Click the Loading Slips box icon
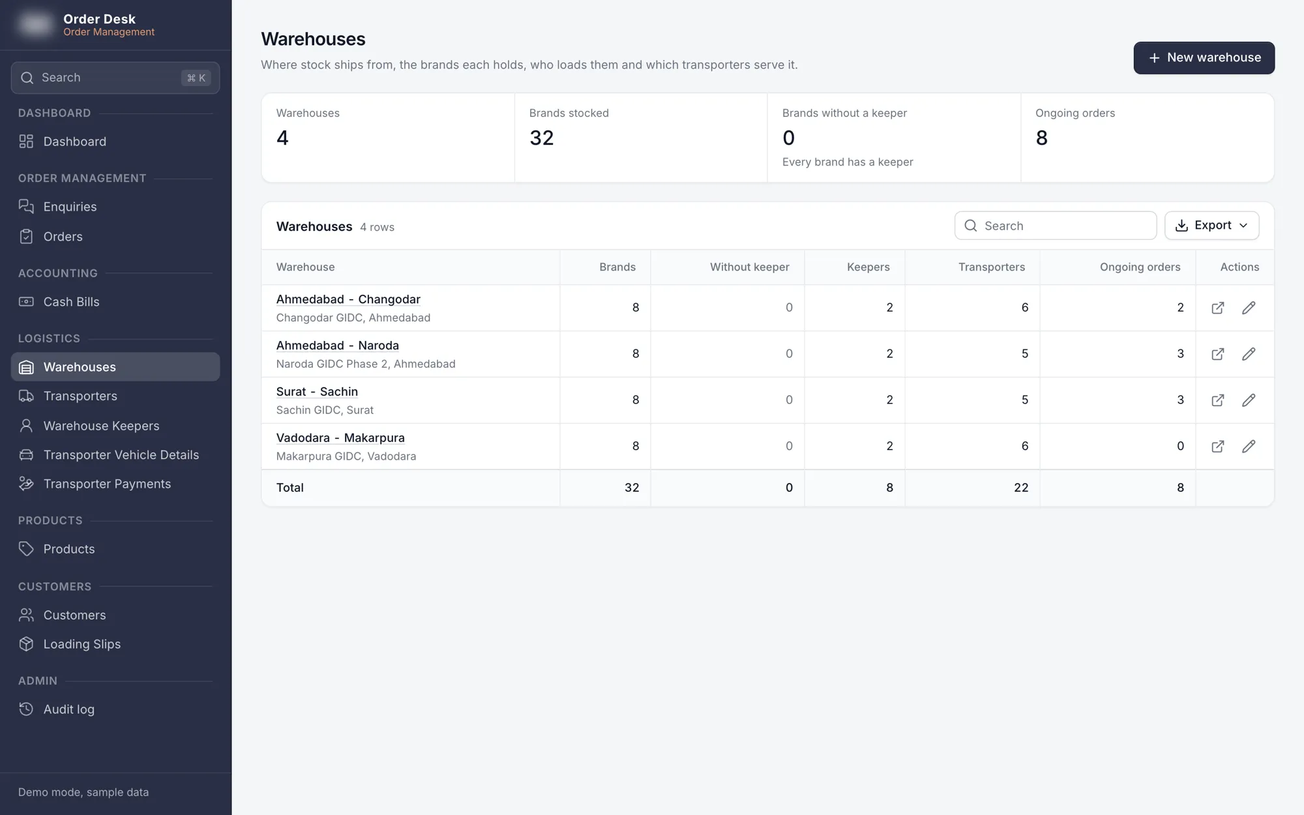Image resolution: width=1304 pixels, height=815 pixels. pos(26,644)
